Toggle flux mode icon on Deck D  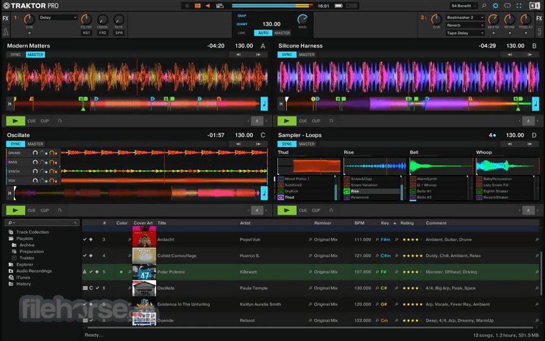tap(332, 210)
